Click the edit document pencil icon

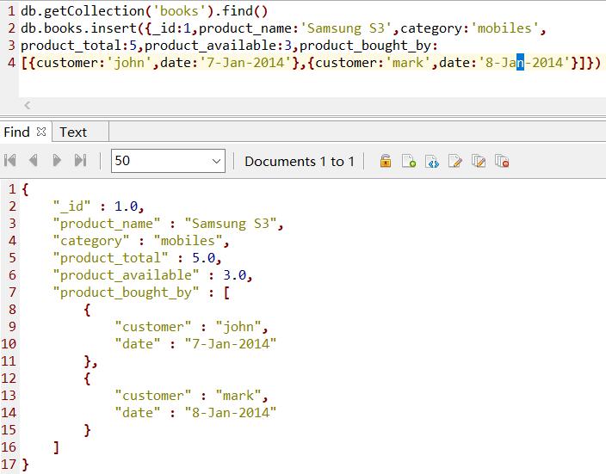coord(455,161)
